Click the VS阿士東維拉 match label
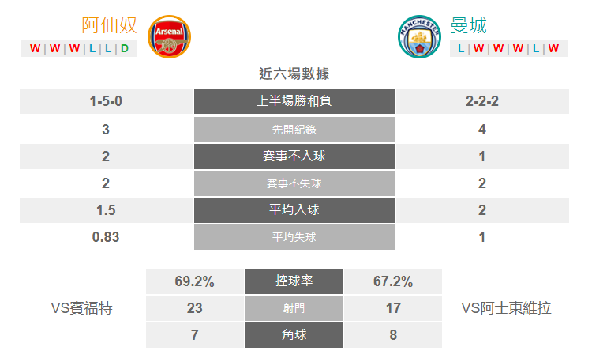 506,308
